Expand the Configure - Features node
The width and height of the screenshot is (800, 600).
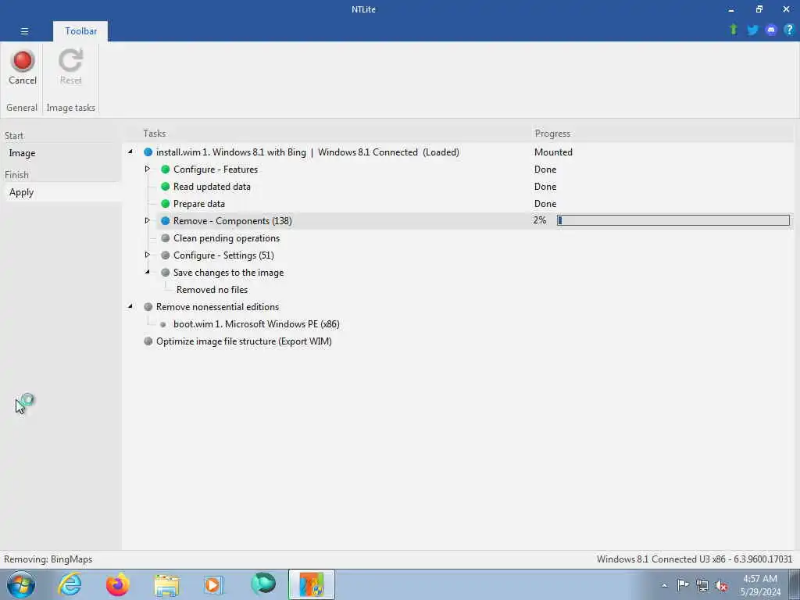(148, 169)
